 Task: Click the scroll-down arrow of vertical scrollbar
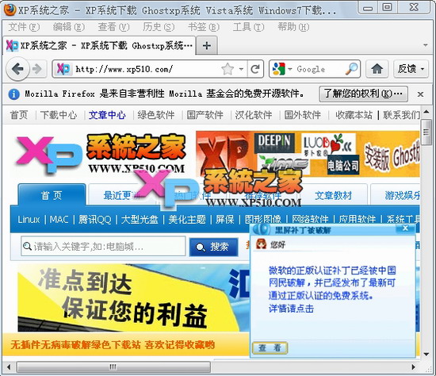click(426, 354)
